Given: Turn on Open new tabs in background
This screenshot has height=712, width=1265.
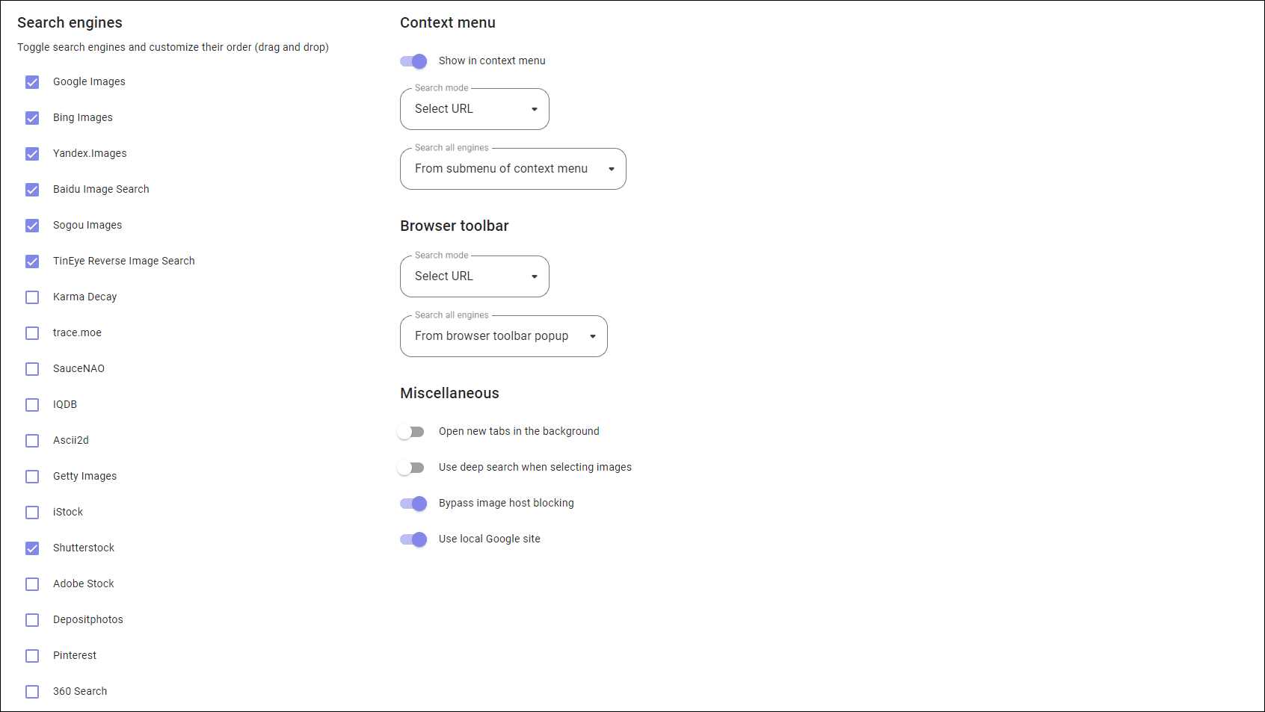Looking at the screenshot, I should coord(411,432).
